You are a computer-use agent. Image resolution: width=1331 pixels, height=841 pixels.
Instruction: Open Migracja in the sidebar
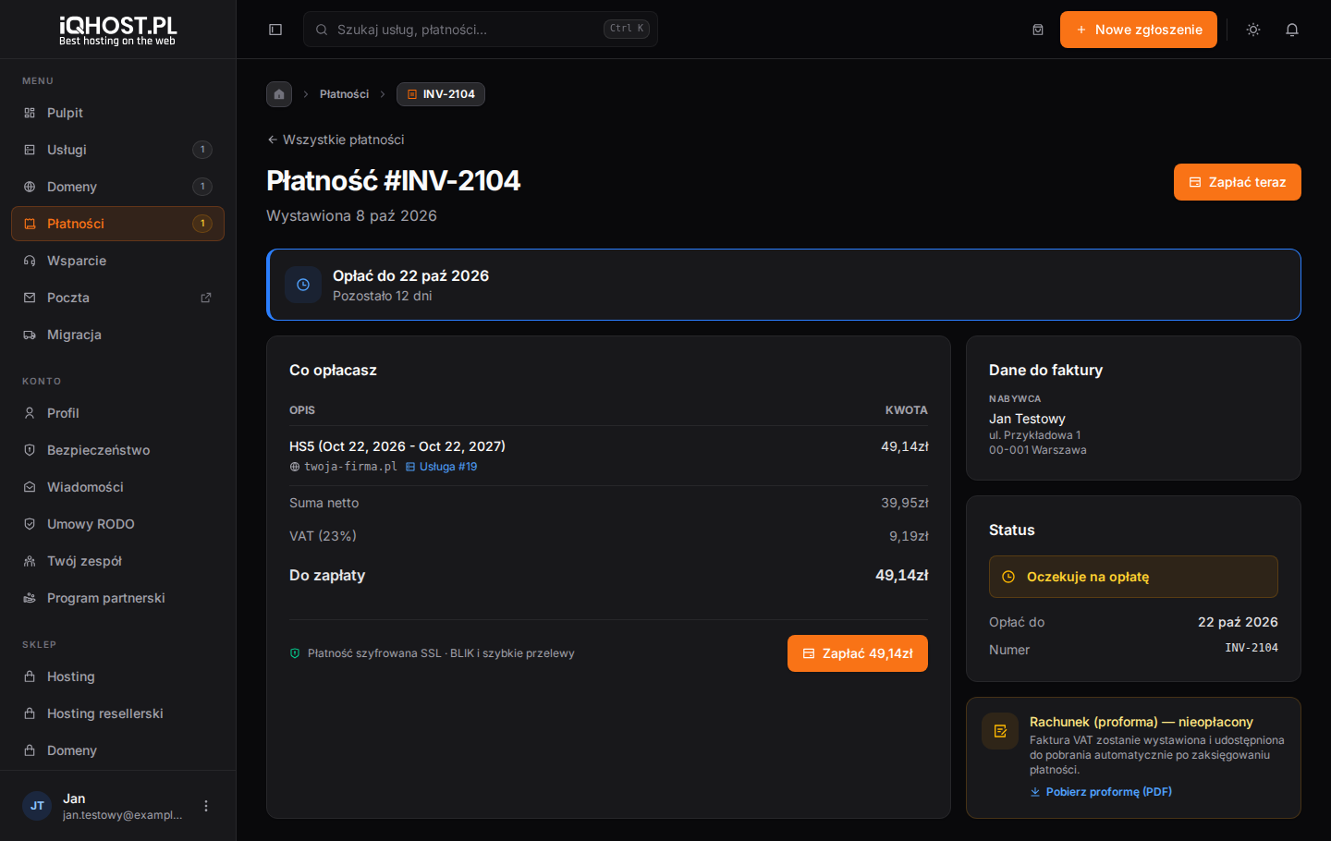(117, 335)
